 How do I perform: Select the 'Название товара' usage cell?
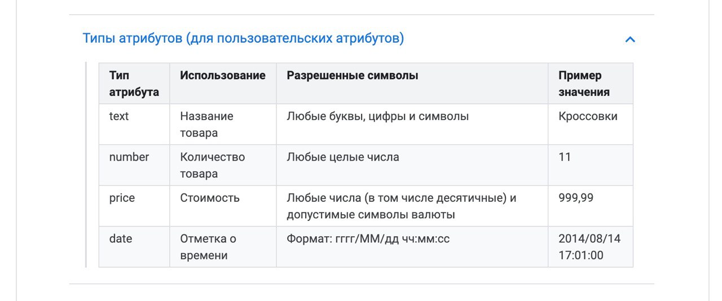[223, 124]
